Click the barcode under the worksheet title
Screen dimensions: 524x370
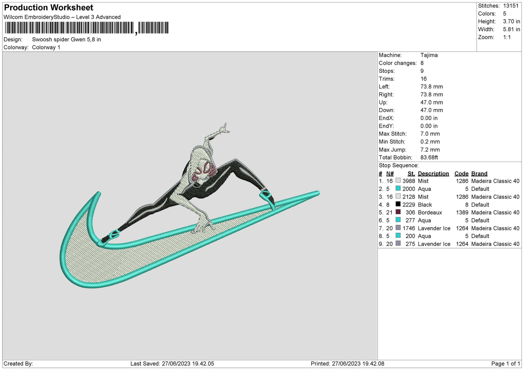87,28
